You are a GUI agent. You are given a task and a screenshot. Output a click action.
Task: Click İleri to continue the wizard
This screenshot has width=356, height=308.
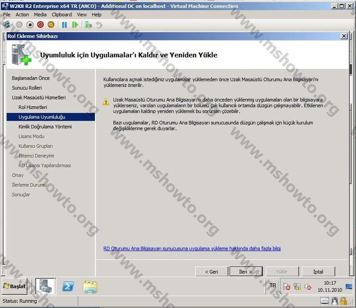pos(246,272)
